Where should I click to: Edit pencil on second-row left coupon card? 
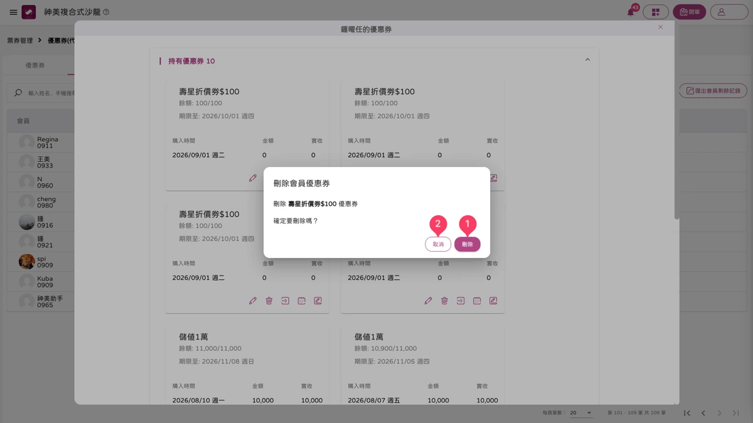[x=253, y=301]
